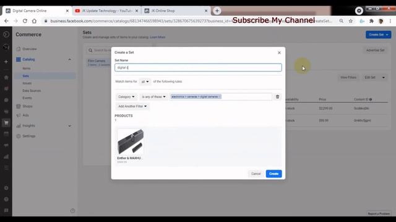
Task: Click the Create button in dialog
Action: coord(273,174)
